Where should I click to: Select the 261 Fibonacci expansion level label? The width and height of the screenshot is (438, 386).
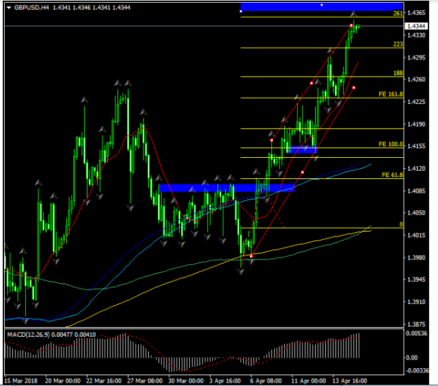coord(397,14)
